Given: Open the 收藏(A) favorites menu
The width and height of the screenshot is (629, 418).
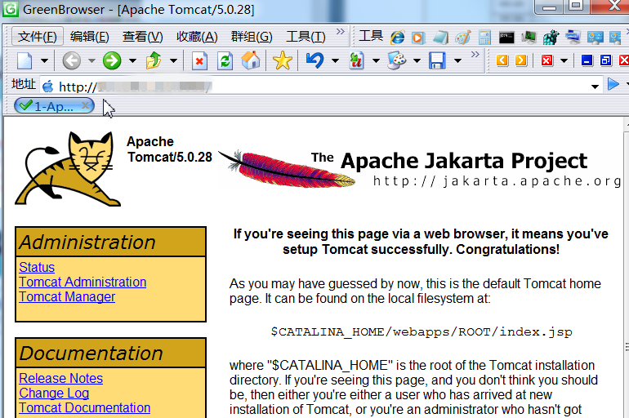Looking at the screenshot, I should pyautogui.click(x=197, y=37).
